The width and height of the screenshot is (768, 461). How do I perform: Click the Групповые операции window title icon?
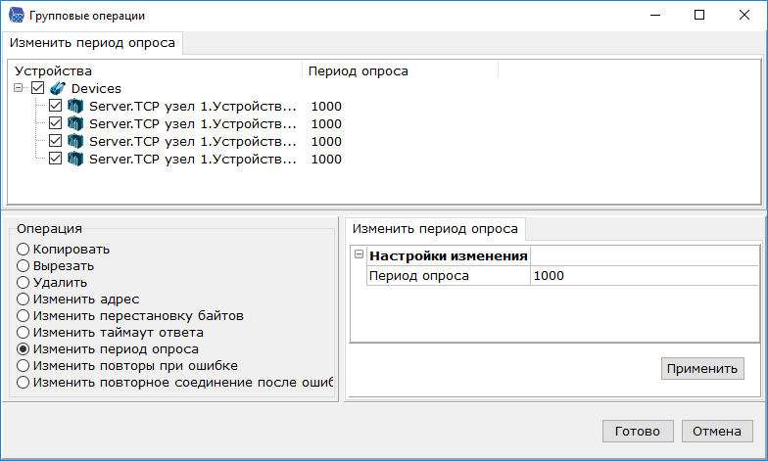pyautogui.click(x=16, y=16)
